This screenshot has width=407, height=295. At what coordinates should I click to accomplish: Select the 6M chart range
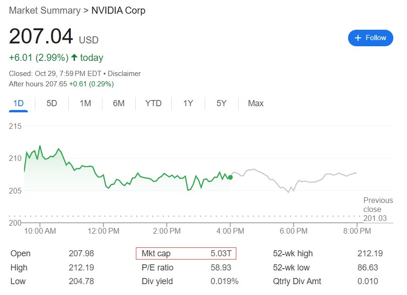[118, 103]
